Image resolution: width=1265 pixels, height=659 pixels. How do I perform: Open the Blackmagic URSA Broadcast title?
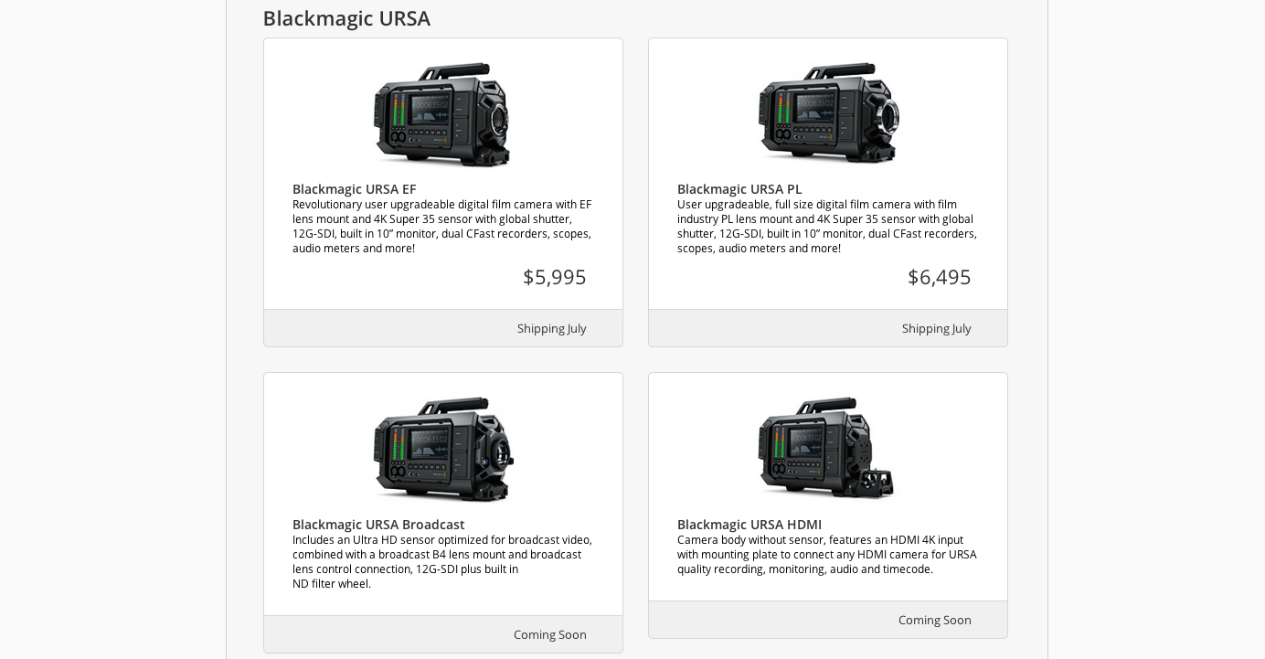pos(378,525)
